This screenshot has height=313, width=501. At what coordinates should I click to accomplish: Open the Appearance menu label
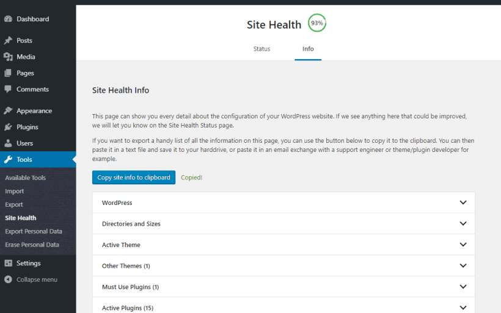pyautogui.click(x=34, y=111)
